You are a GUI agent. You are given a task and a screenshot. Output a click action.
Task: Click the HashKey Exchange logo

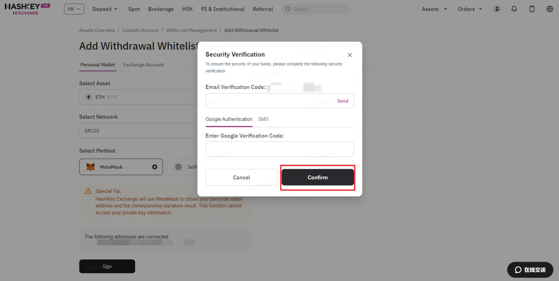(x=27, y=9)
